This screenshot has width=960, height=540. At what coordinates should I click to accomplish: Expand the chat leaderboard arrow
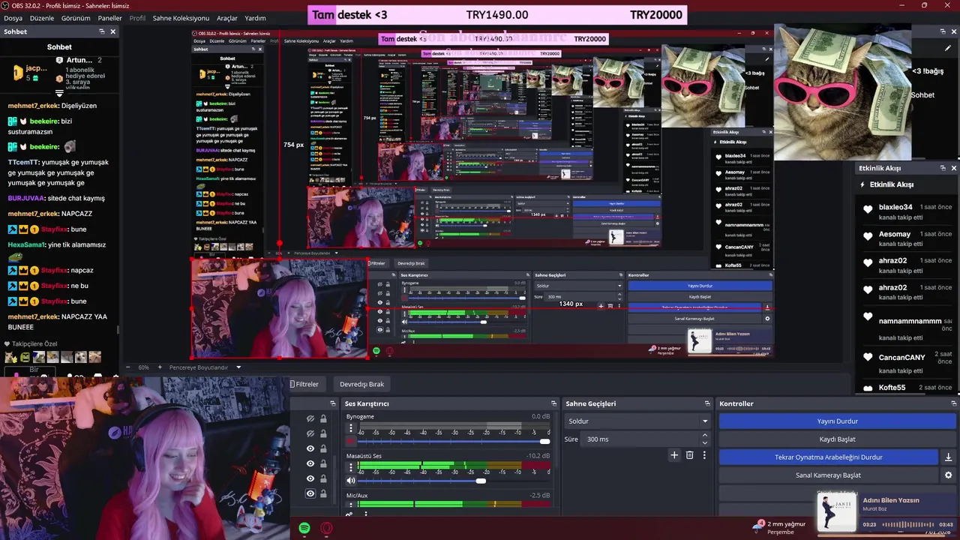pyautogui.click(x=59, y=93)
